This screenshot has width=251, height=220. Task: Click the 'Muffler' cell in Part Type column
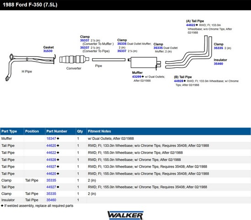coord(6,138)
